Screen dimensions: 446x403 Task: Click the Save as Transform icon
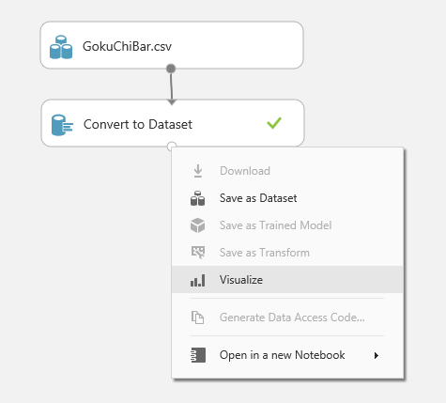click(198, 253)
